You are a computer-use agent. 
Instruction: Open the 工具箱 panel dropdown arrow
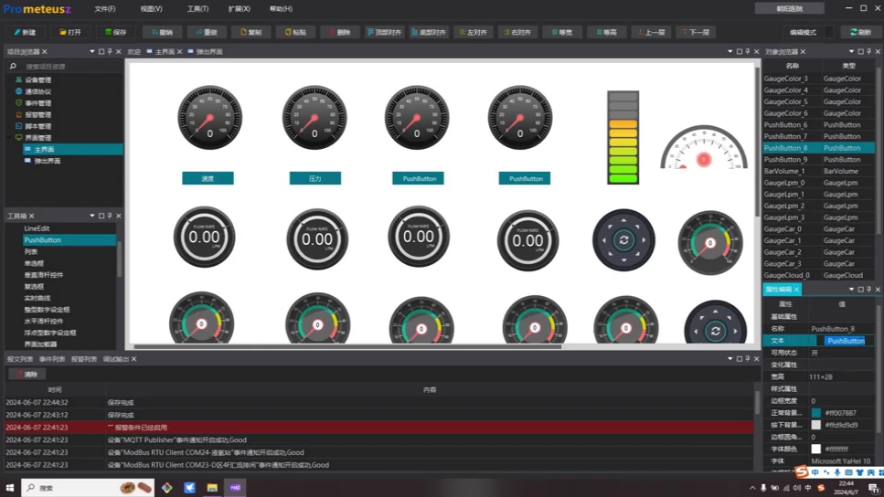coord(92,216)
